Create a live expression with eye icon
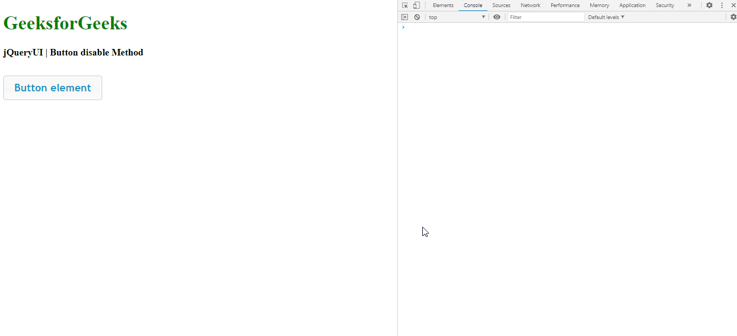 click(497, 17)
